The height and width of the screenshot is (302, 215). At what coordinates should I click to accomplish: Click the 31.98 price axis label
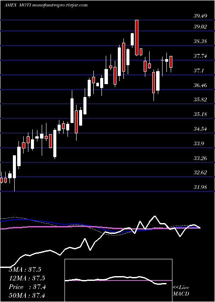[x=200, y=187]
